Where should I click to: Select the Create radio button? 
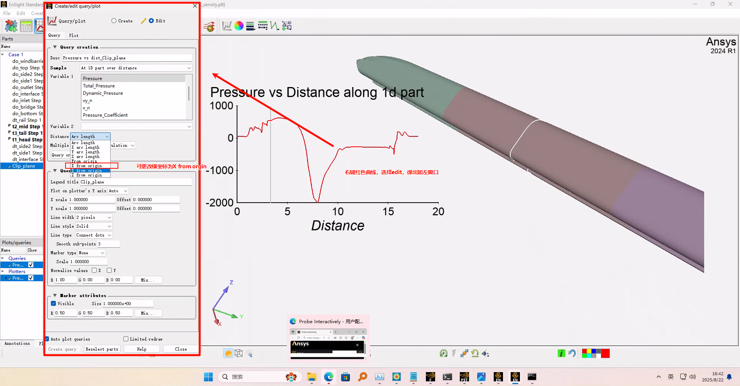pyautogui.click(x=114, y=21)
